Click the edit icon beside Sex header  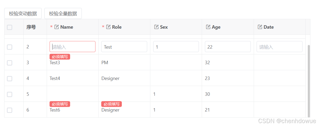point(156,27)
